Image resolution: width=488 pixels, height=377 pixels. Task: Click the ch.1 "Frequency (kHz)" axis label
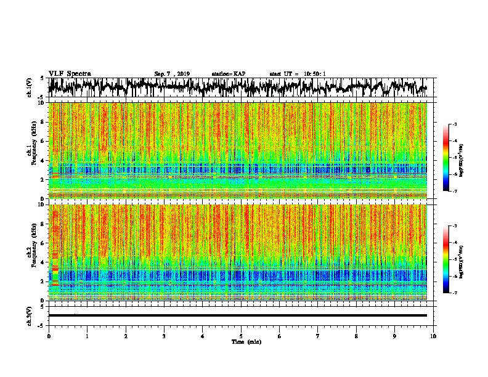coord(34,143)
